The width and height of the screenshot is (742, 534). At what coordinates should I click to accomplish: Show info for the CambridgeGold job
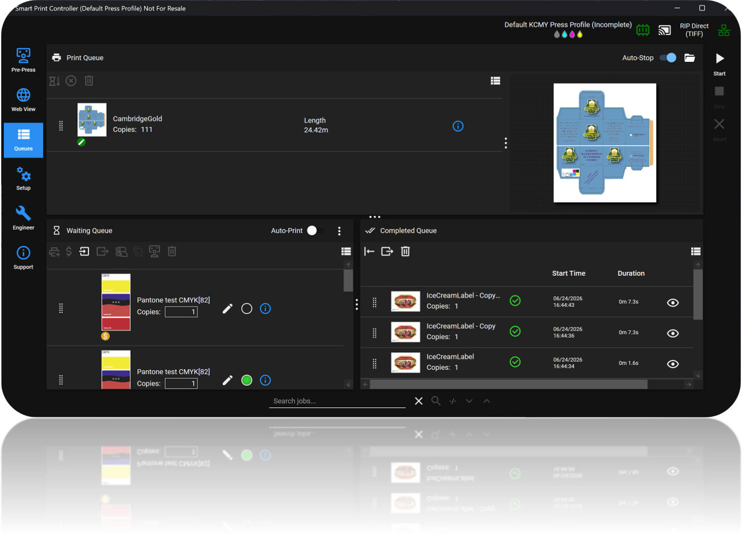pos(458,126)
